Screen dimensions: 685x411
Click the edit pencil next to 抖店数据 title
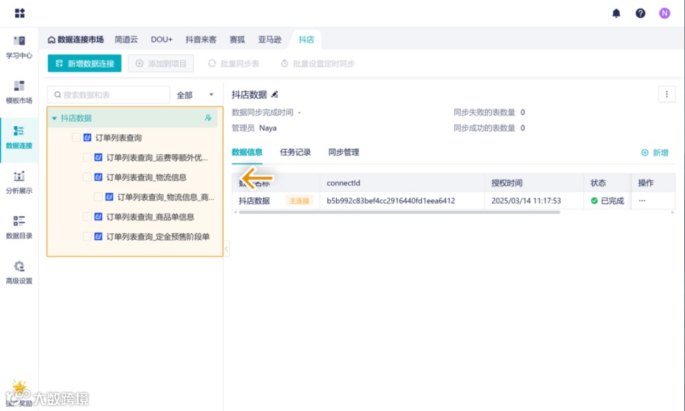tap(275, 95)
